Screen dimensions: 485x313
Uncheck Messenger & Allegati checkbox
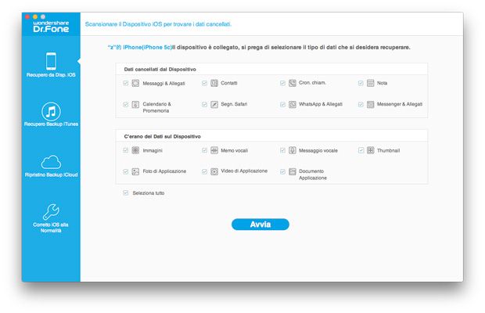tap(361, 103)
